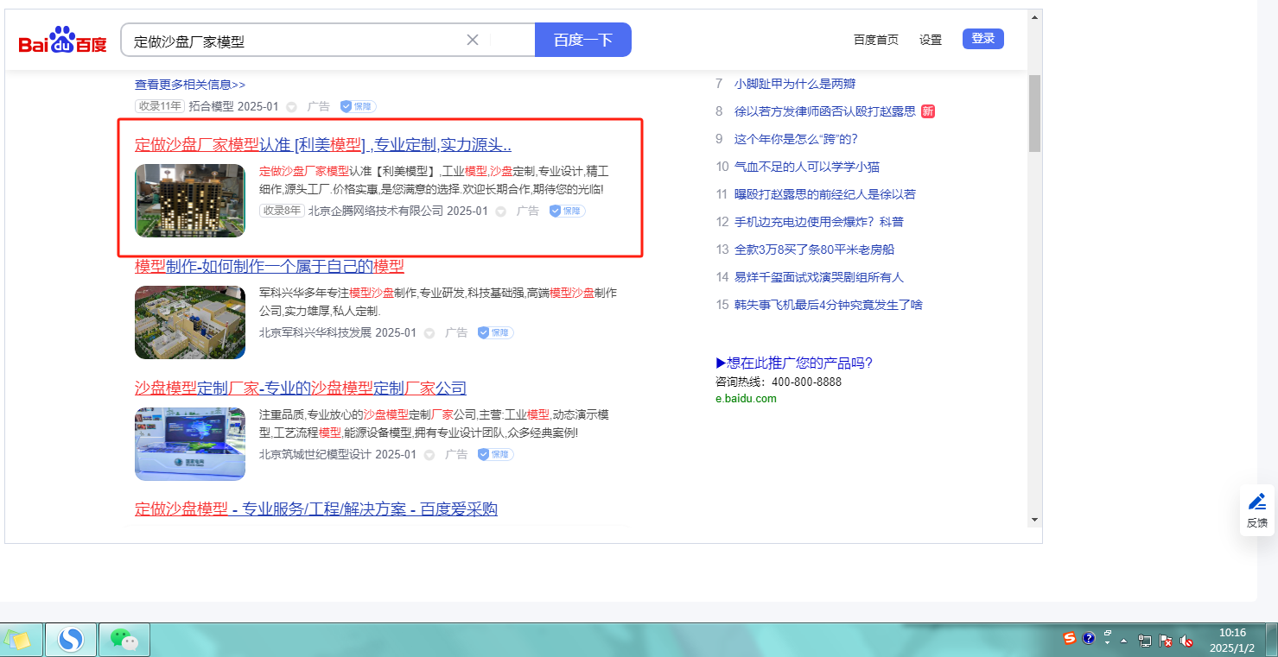The height and width of the screenshot is (657, 1278).
Task: Open 设置 in the top navigation
Action: point(931,40)
